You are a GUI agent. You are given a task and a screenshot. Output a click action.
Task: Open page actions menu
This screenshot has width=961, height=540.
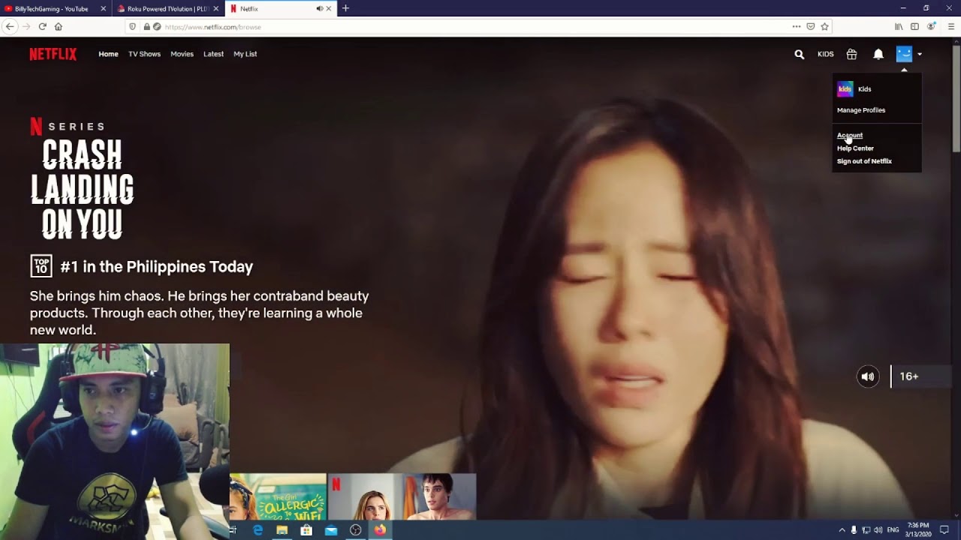[797, 26]
